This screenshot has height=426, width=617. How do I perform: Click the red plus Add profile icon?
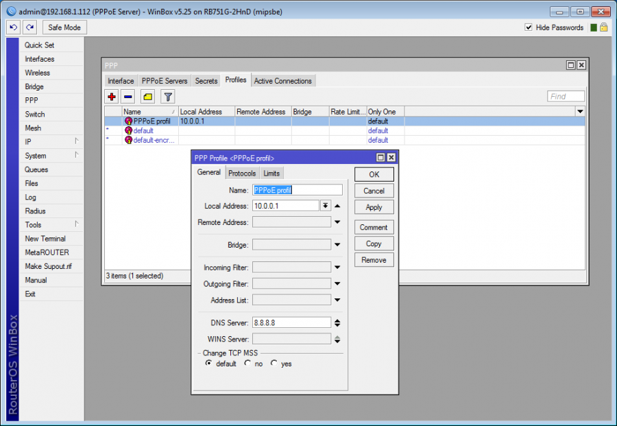(x=112, y=97)
